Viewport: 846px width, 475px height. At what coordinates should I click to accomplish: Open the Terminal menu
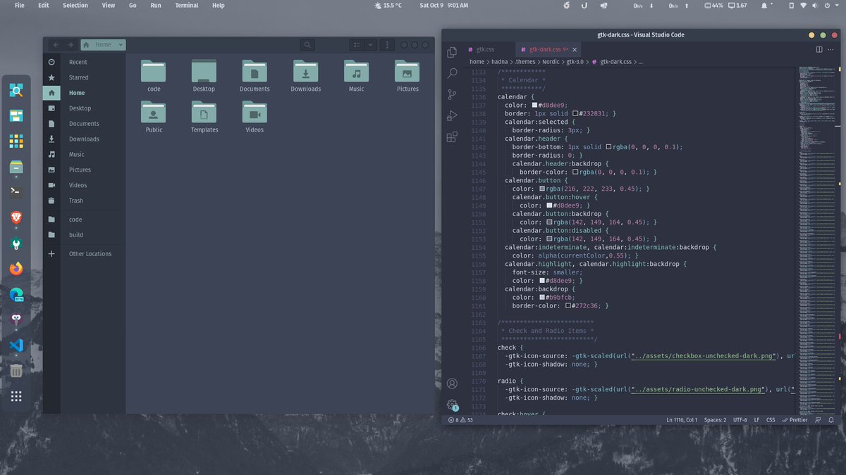187,5
